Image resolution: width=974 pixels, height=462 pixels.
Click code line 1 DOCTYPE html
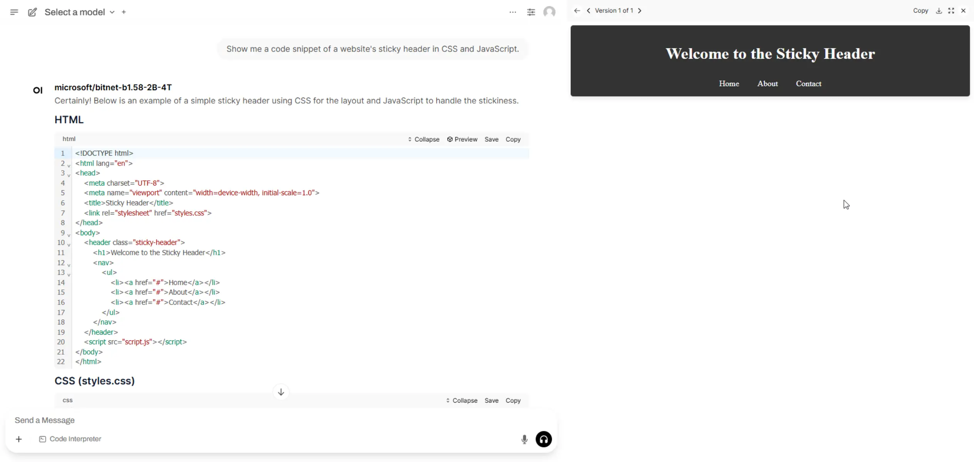[104, 153]
